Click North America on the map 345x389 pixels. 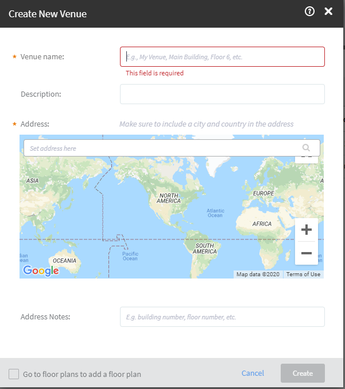[169, 197]
